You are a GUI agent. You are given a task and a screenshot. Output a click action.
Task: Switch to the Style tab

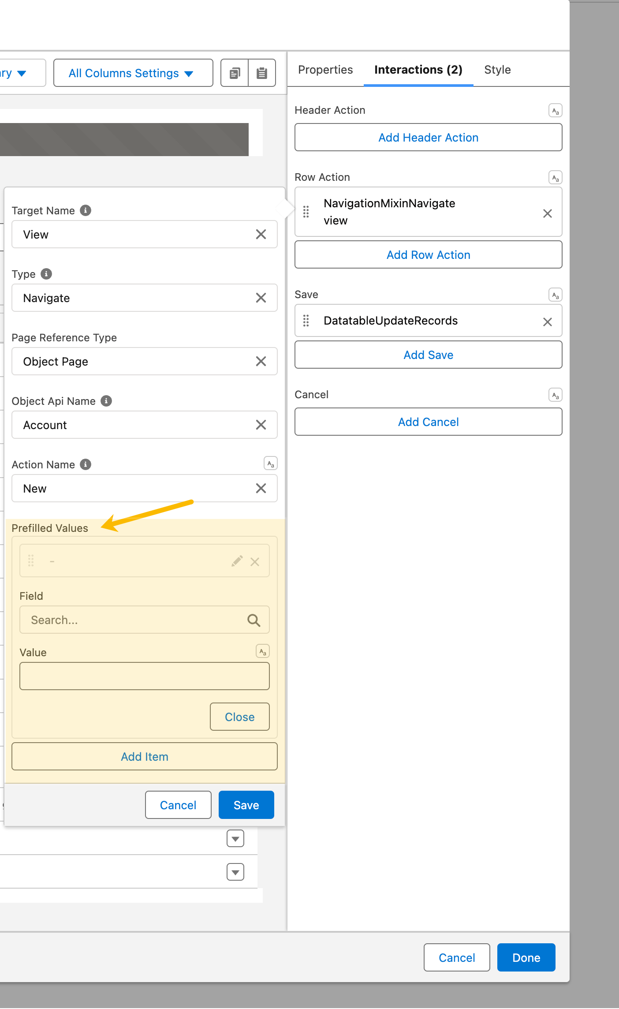[497, 70]
